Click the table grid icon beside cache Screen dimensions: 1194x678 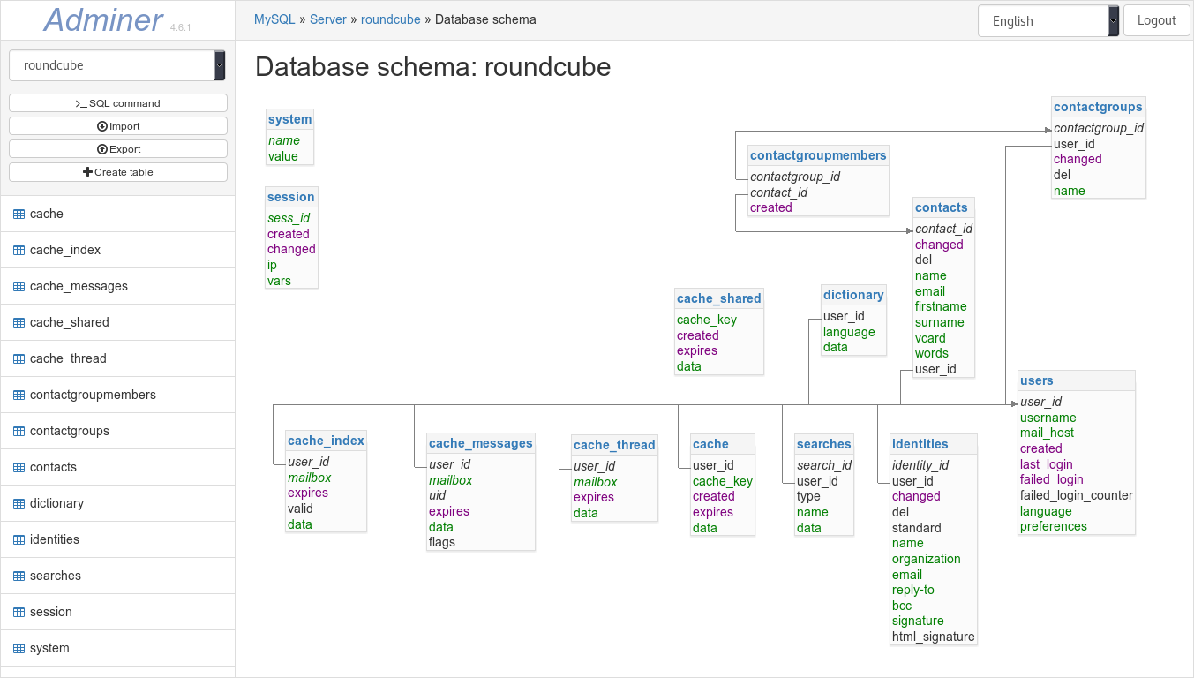click(x=19, y=214)
